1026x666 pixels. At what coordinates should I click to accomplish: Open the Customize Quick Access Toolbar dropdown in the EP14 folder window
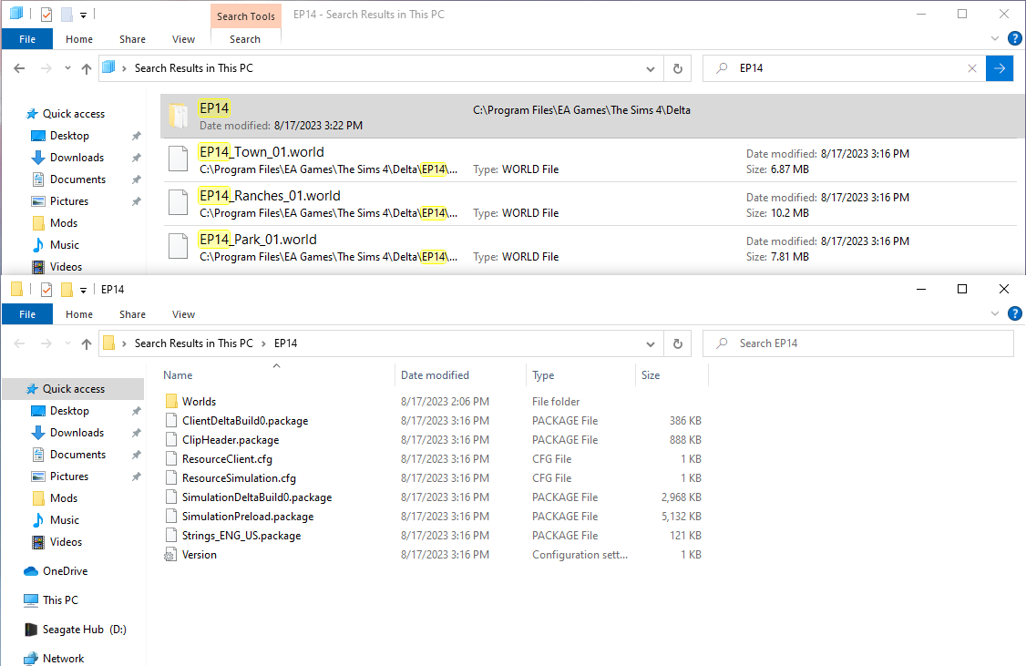point(83,290)
